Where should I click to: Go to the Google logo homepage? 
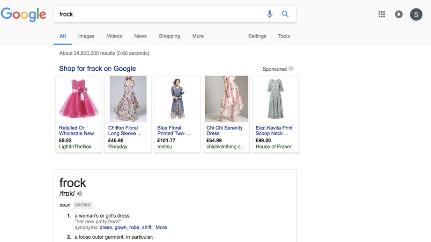coord(23,15)
